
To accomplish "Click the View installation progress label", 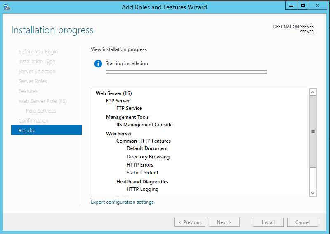I will pos(119,49).
